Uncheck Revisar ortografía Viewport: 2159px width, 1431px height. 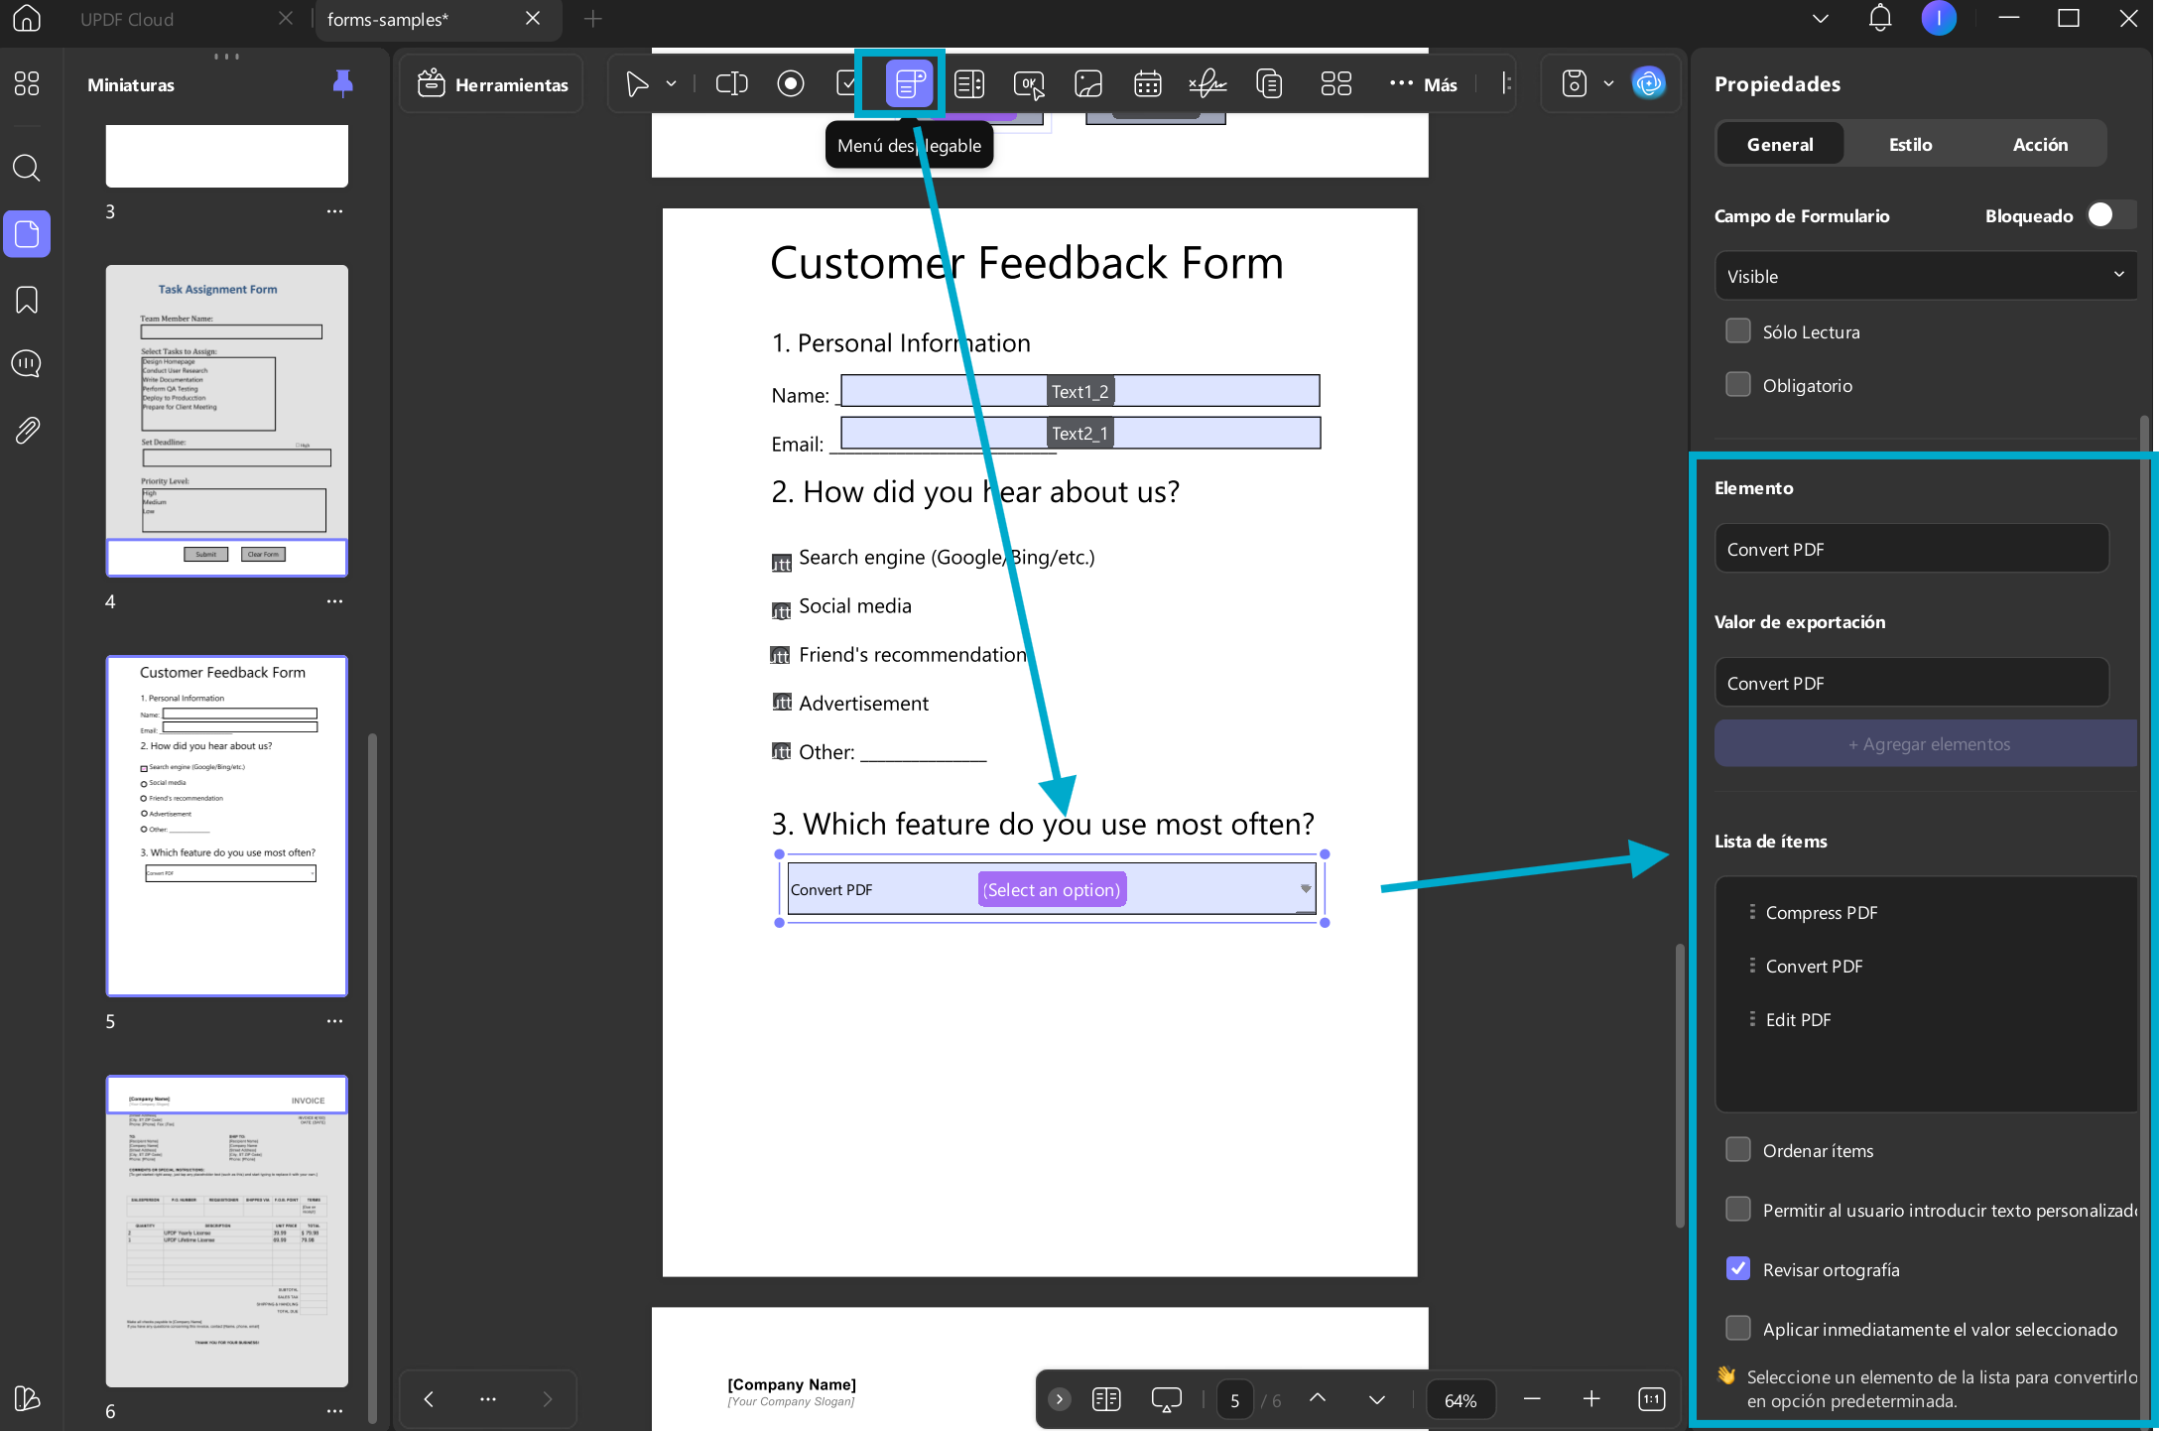coord(1738,1269)
